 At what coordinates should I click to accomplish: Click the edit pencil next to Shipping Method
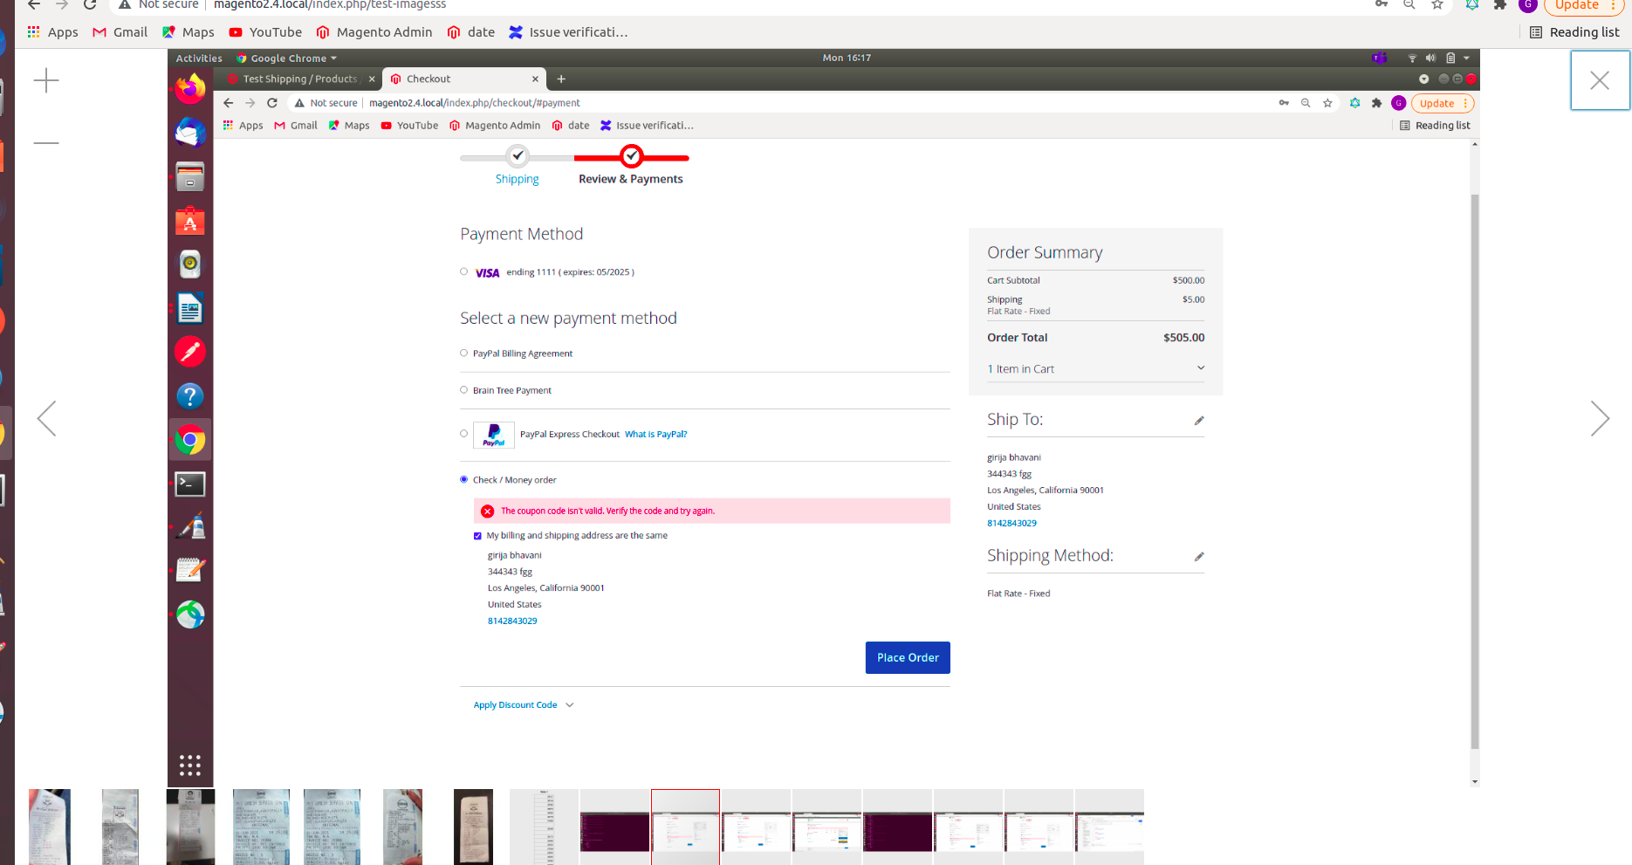pyautogui.click(x=1199, y=556)
